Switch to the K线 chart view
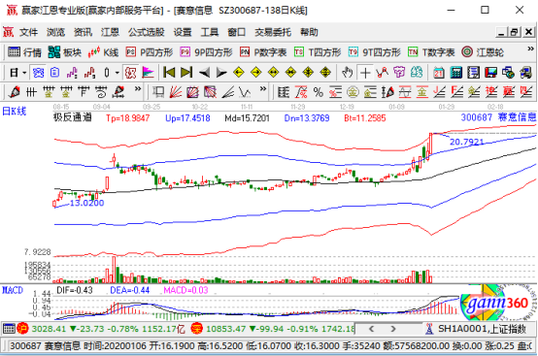 [103, 52]
